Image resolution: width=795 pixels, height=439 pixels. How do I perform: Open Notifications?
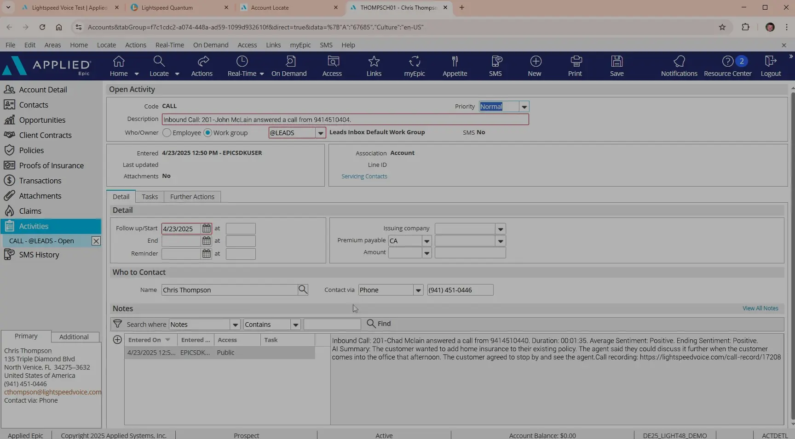[x=679, y=66]
